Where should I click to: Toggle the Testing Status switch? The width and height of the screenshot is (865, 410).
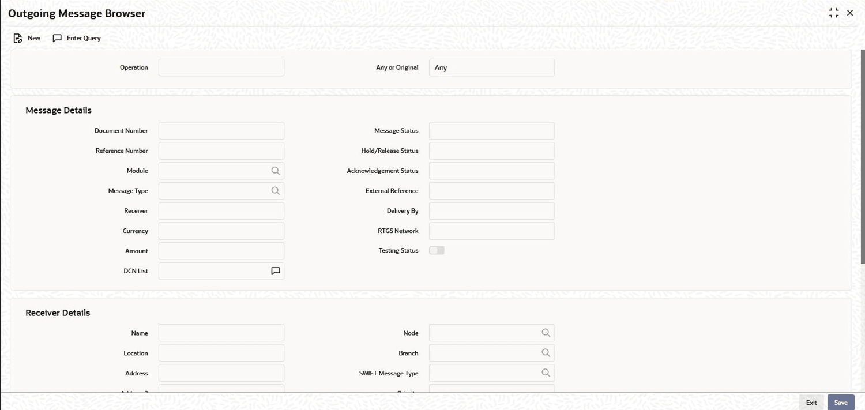(437, 250)
